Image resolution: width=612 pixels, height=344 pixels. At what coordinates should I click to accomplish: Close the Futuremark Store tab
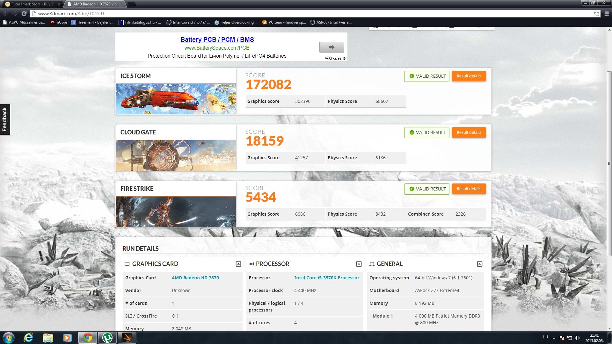tap(59, 4)
